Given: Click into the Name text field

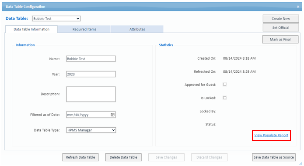Looking at the screenshot, I should tap(91, 59).
